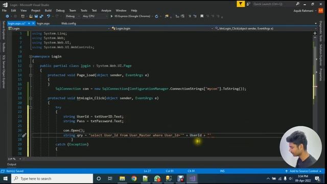Open the Solution Explorer side tab
The width and height of the screenshot is (327, 184).
(x=321, y=55)
